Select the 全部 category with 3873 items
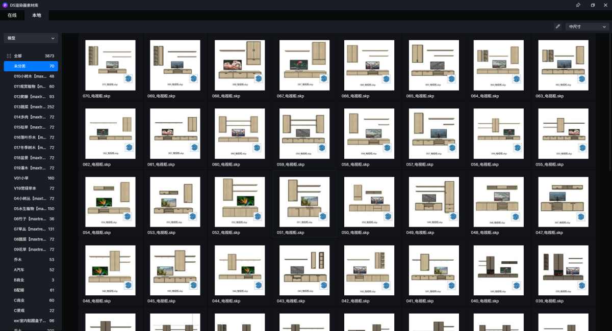Viewport: 612px width, 331px height. pos(31,56)
